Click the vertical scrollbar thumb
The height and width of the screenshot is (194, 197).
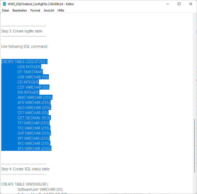pyautogui.click(x=195, y=145)
